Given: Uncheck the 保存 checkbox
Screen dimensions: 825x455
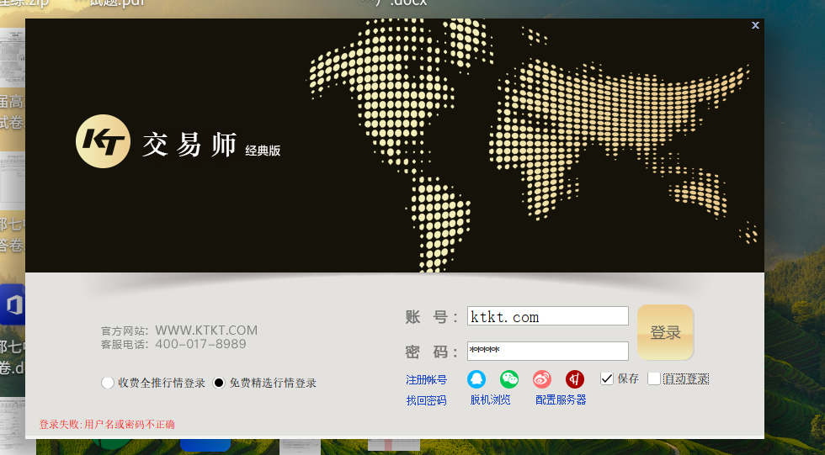Looking at the screenshot, I should [x=607, y=378].
